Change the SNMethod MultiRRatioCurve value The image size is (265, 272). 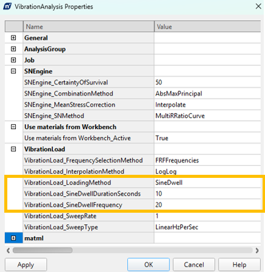(x=207, y=116)
